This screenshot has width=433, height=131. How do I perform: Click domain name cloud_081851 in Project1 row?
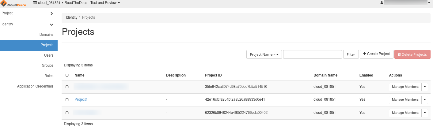325,99
